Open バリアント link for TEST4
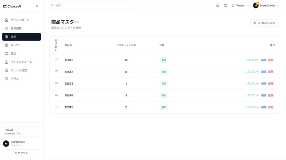This screenshot has width=286, height=160. 253,95
